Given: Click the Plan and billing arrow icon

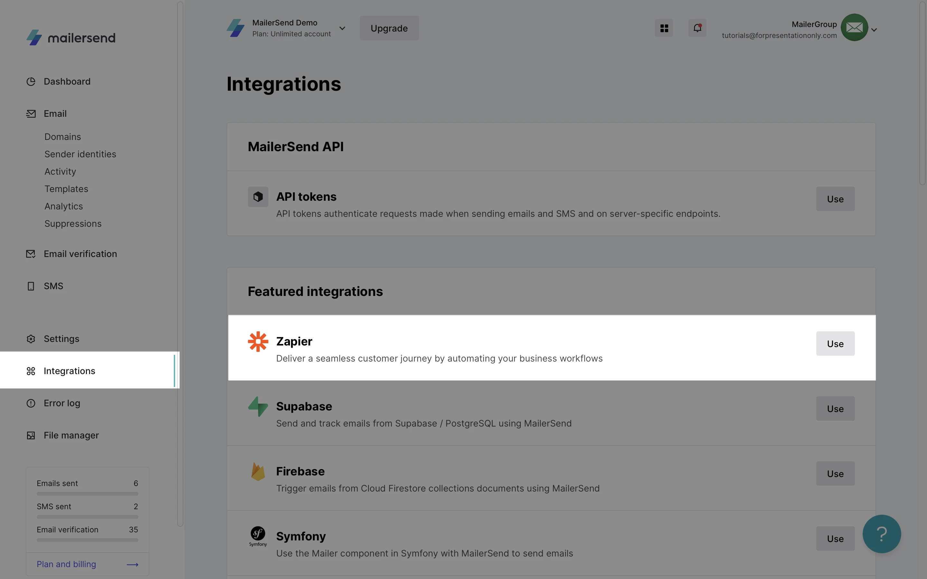Looking at the screenshot, I should (133, 565).
